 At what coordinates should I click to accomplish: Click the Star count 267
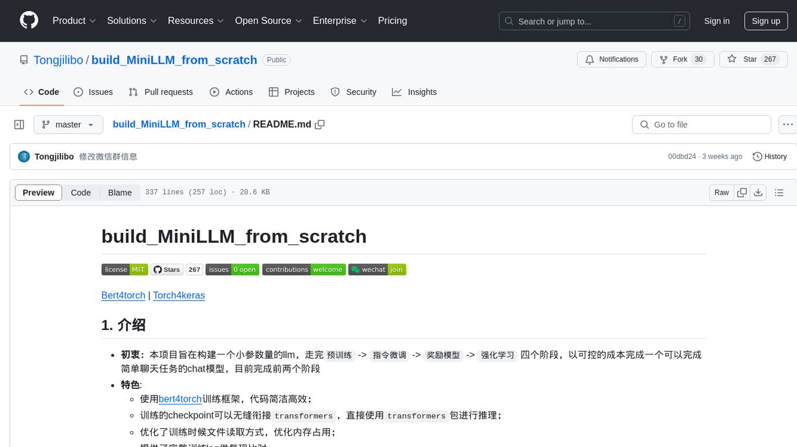point(770,60)
